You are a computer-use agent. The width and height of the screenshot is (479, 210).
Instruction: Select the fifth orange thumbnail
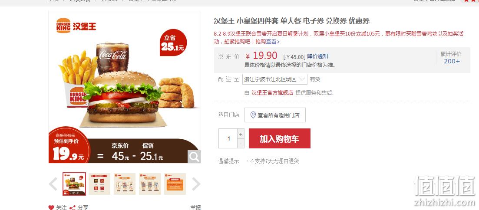point(175,184)
